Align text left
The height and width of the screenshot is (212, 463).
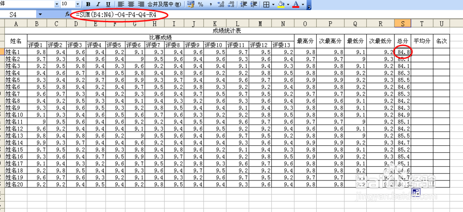click(120, 4)
